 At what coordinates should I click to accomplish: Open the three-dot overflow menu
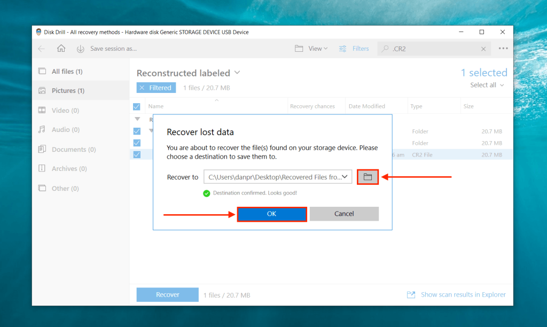click(502, 48)
